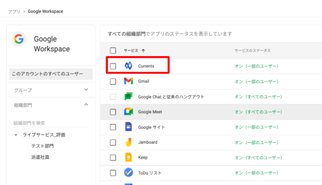Image resolution: width=322 pixels, height=185 pixels.
Task: Click ToDo リスト status オン（一部のユーザー）
Action: tap(256, 173)
